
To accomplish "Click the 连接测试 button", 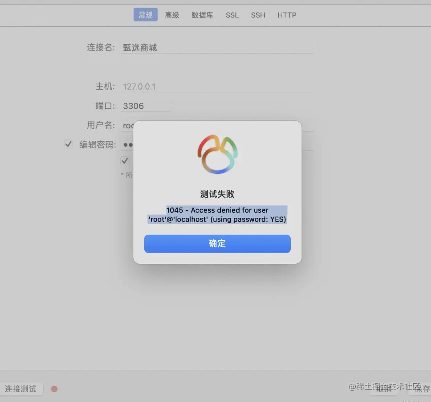I will click(21, 389).
